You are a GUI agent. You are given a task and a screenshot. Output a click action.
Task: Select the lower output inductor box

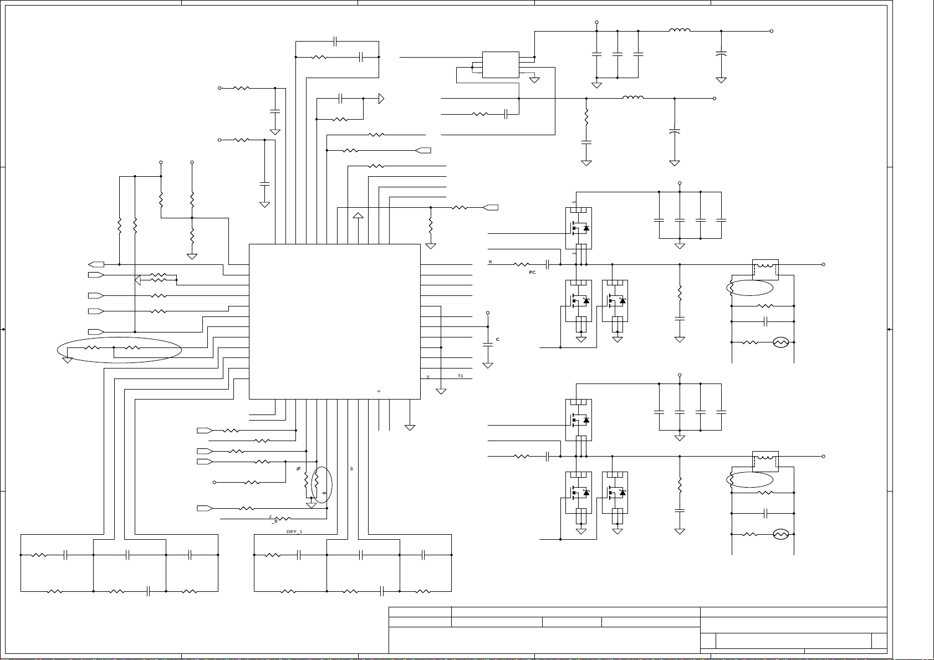pos(765,462)
